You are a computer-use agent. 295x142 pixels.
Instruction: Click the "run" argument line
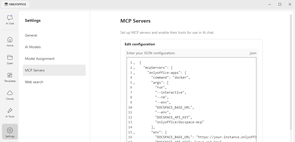pyautogui.click(x=161, y=87)
